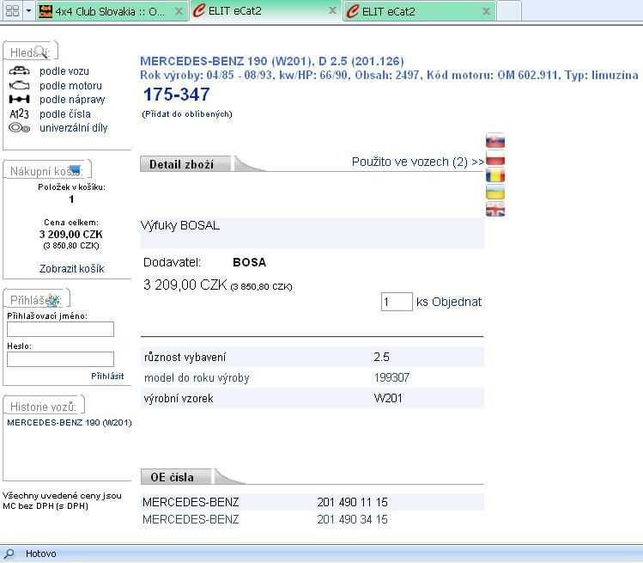This screenshot has width=643, height=563.
Task: Click the car icon for search by vehicle
Action: point(19,70)
